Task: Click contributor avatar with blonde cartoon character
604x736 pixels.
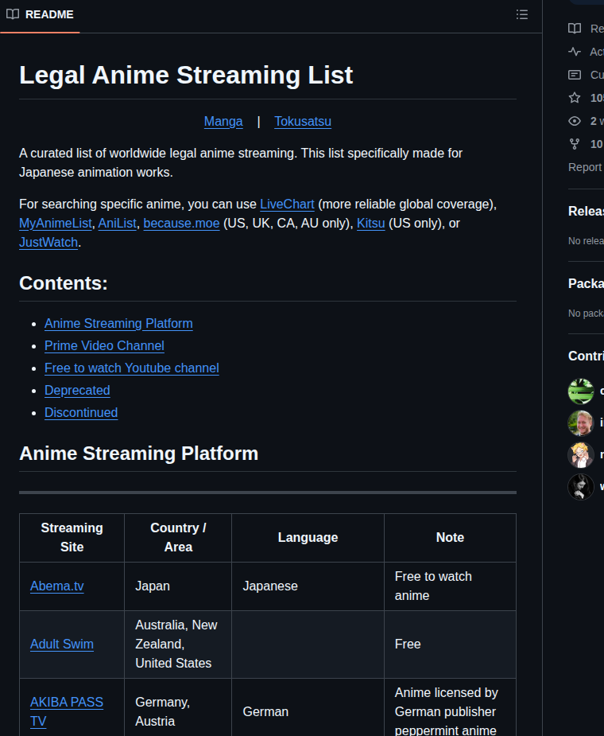Action: (x=581, y=455)
